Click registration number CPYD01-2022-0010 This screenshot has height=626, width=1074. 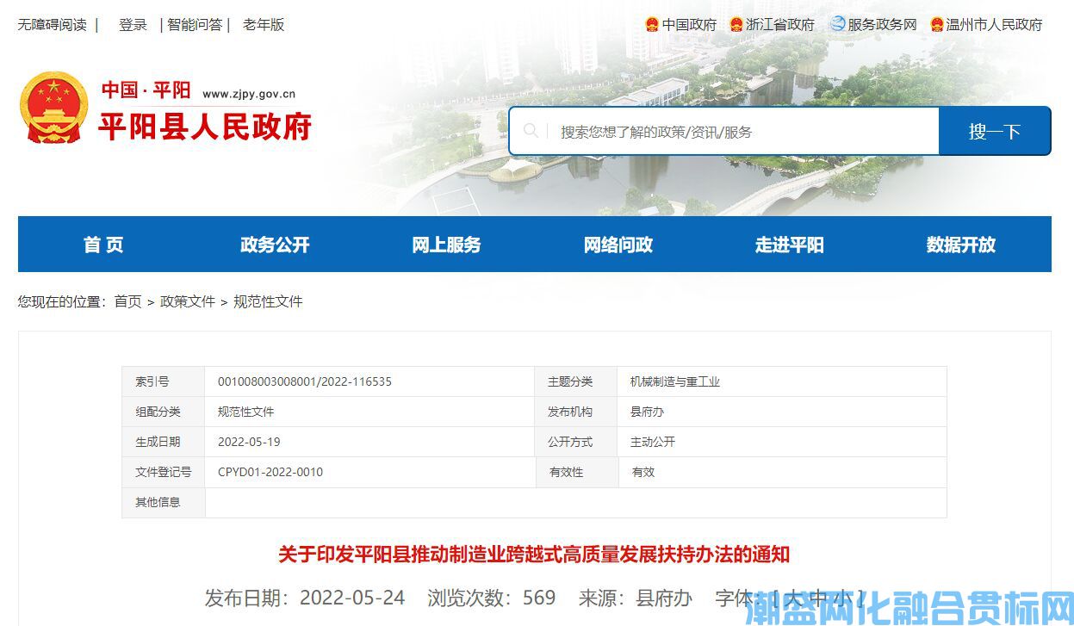point(270,472)
